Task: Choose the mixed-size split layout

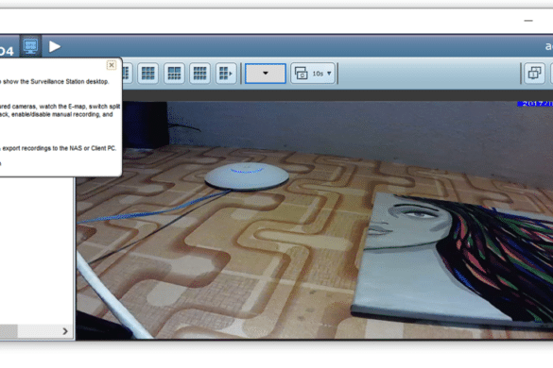Action: [x=174, y=74]
